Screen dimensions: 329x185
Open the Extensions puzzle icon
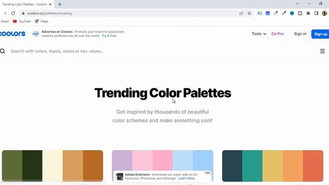[x=308, y=13]
